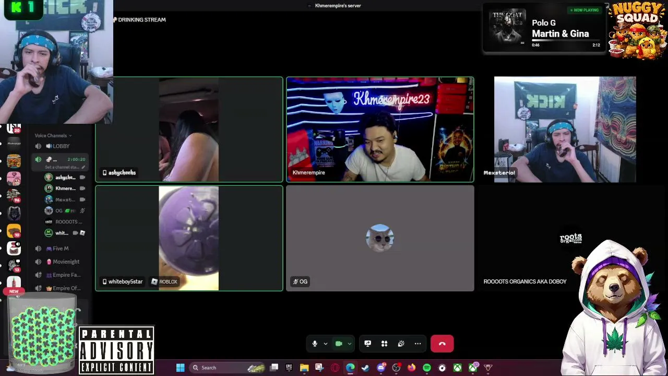Select OG in the voice member list
668x376 pixels.
tap(65, 210)
